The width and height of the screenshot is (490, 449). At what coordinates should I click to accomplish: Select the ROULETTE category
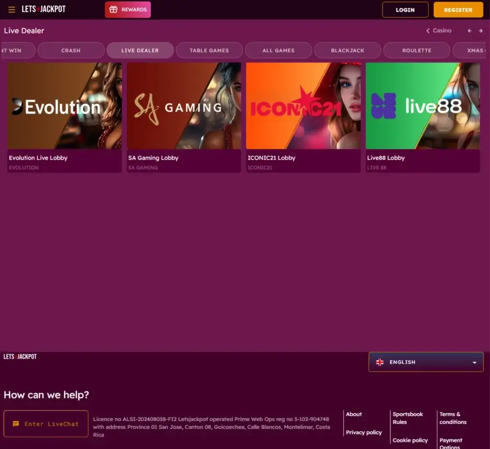pyautogui.click(x=416, y=50)
